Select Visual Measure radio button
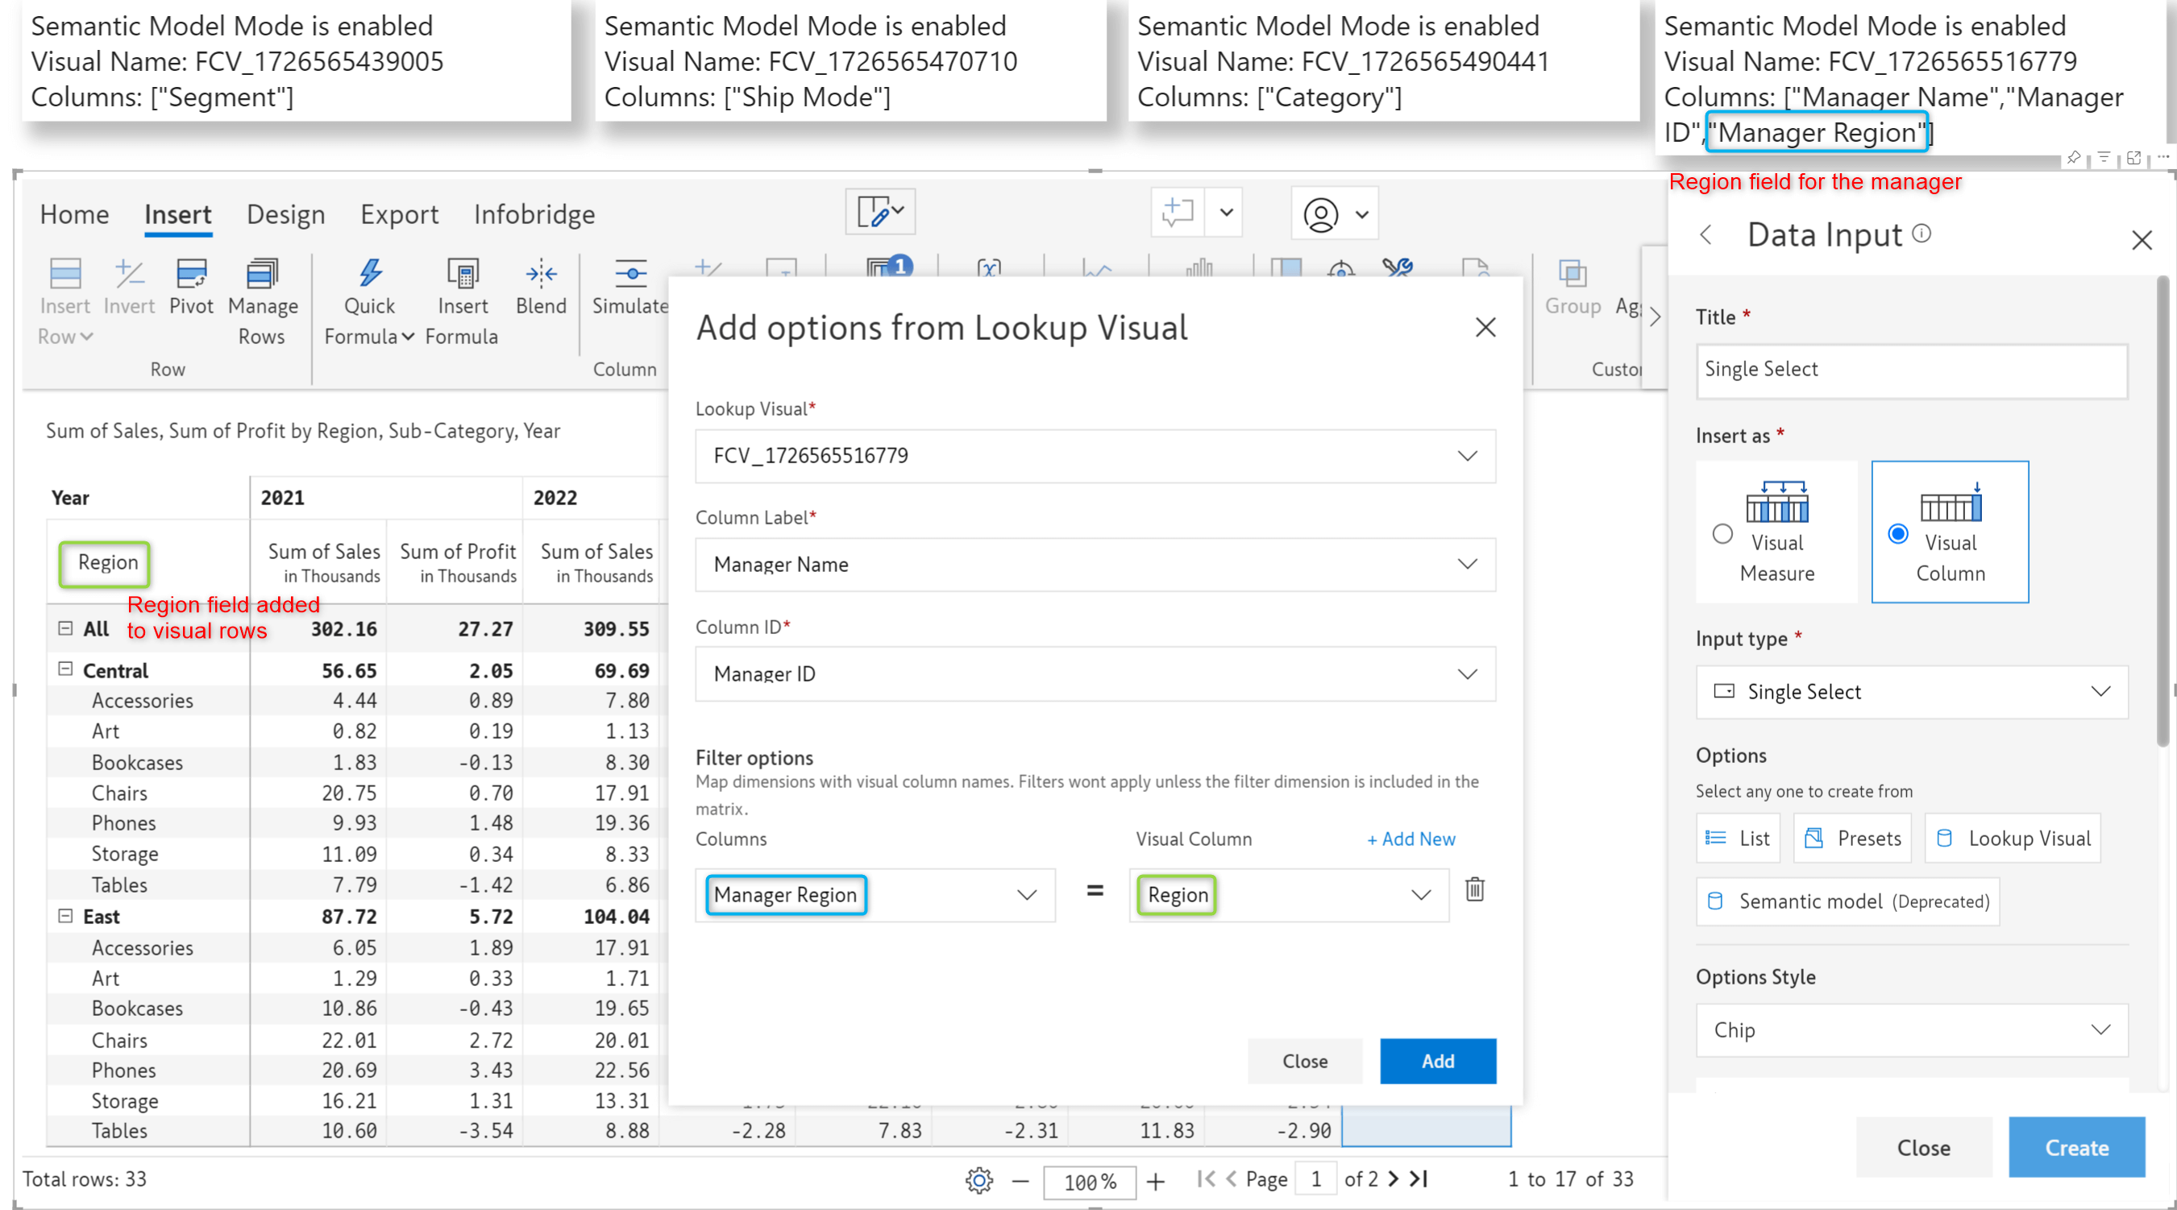 (x=1722, y=532)
